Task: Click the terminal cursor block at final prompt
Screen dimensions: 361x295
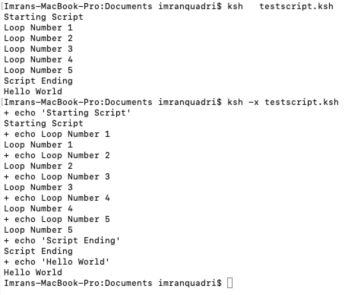Action: coord(230,283)
